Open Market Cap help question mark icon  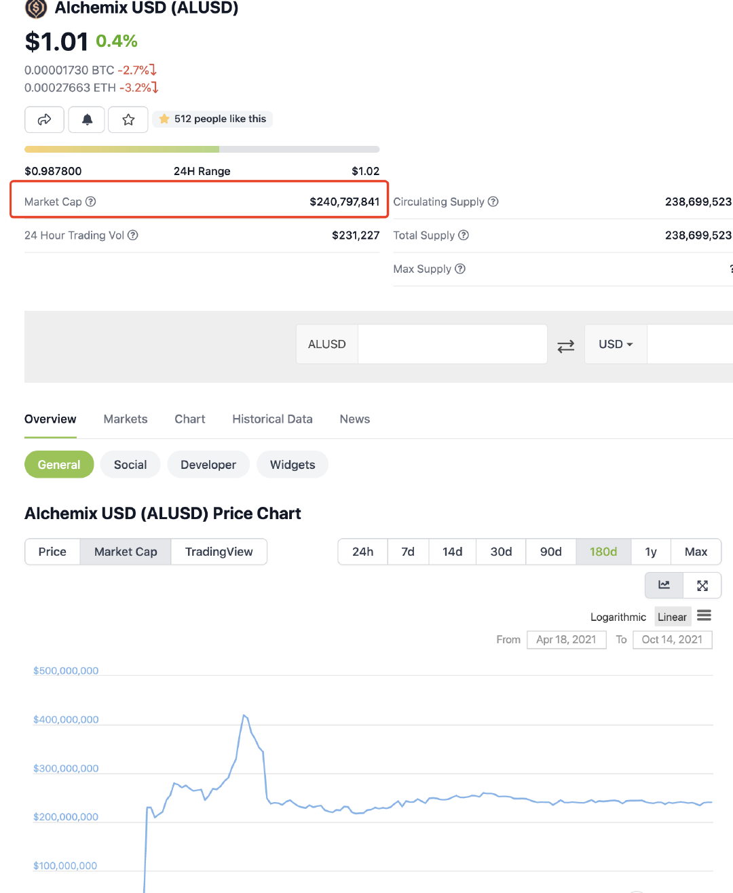coord(91,202)
